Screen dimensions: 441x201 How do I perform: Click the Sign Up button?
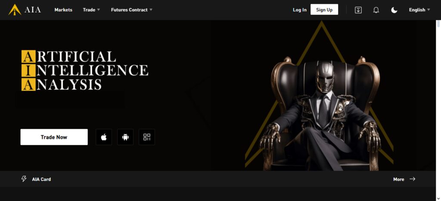pyautogui.click(x=324, y=9)
